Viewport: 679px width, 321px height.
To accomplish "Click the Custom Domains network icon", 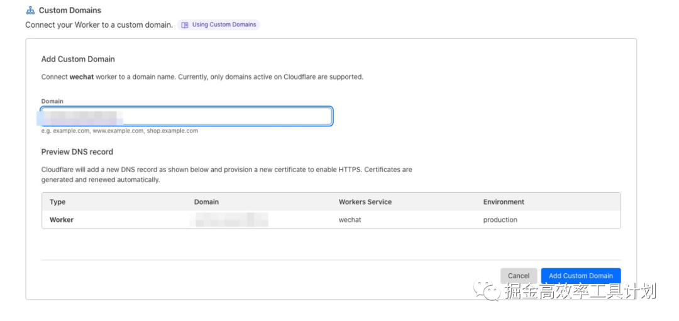I will [x=30, y=11].
